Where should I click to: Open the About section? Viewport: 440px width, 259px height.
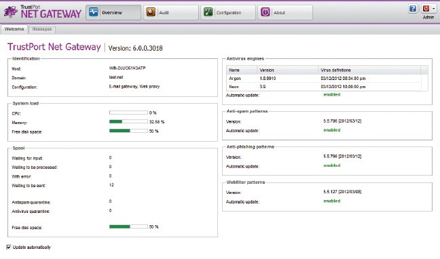[x=285, y=12]
